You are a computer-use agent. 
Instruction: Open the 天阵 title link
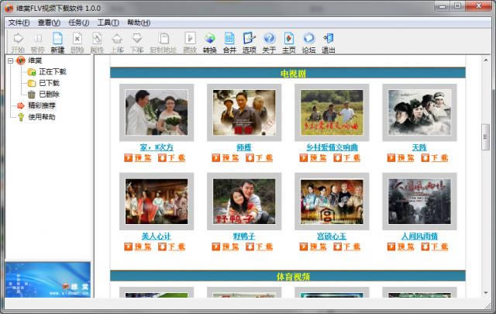point(419,147)
